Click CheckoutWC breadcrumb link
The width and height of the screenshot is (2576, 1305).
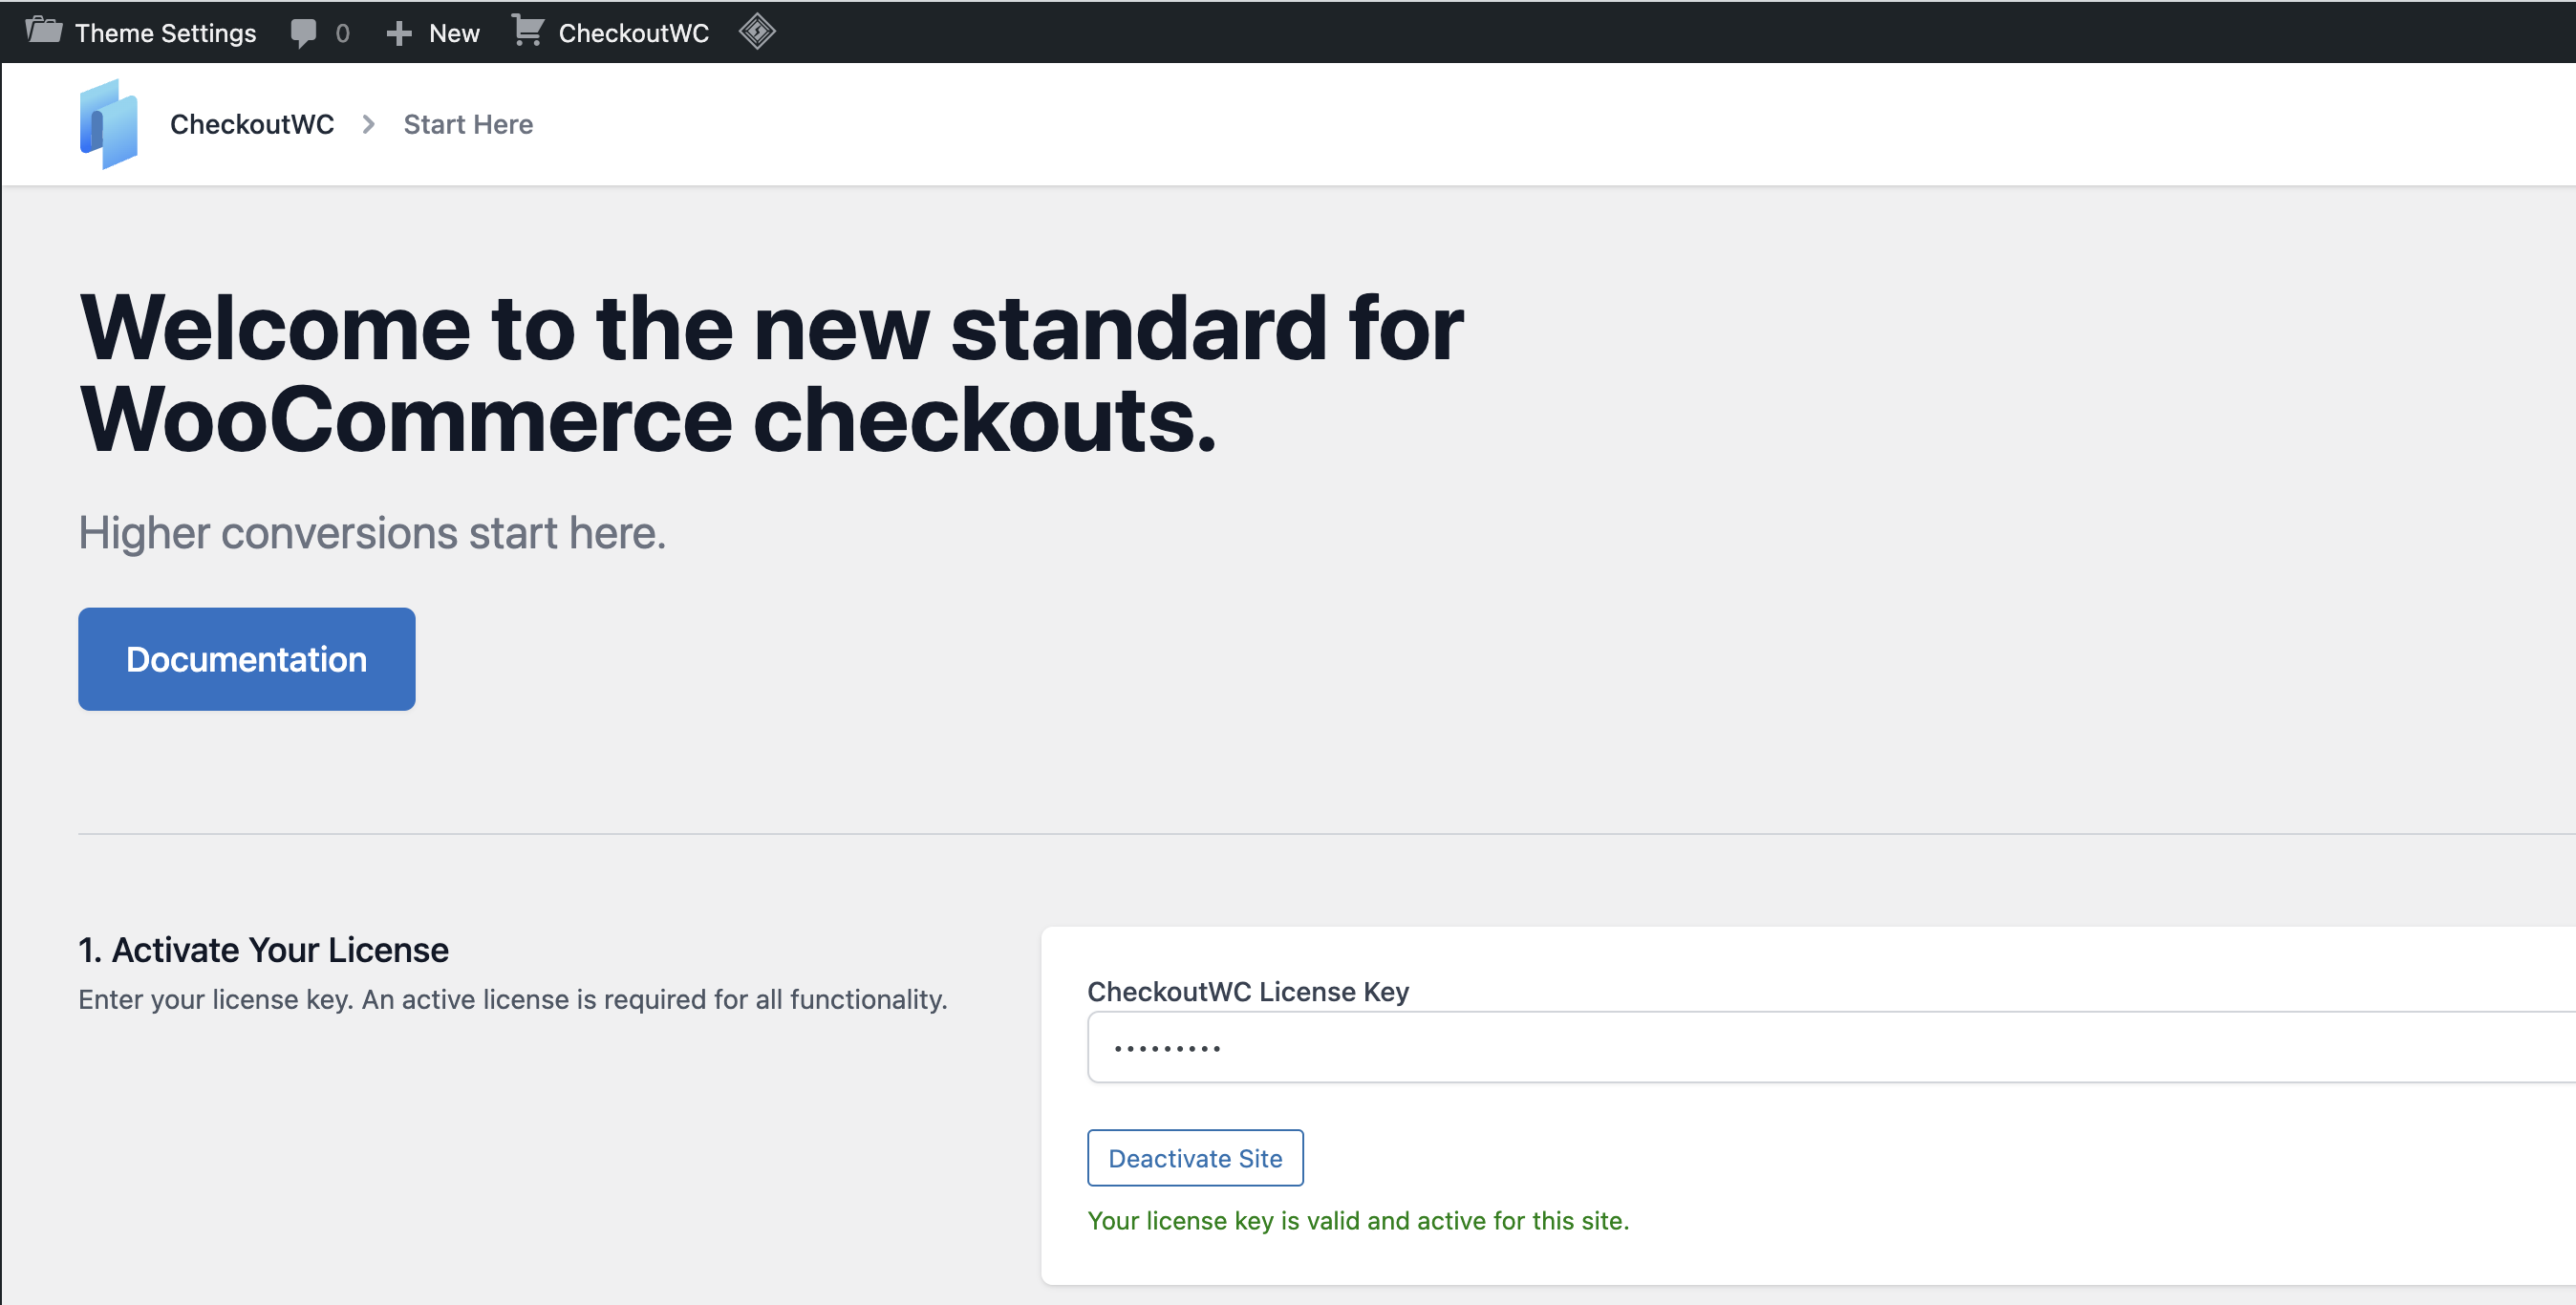coord(252,124)
